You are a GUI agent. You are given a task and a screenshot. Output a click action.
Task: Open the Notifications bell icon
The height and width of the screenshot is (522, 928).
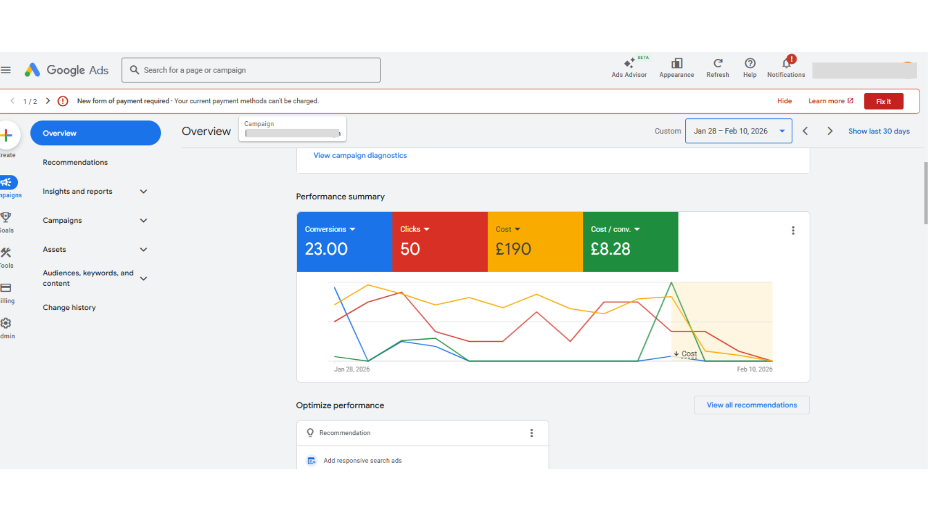786,64
